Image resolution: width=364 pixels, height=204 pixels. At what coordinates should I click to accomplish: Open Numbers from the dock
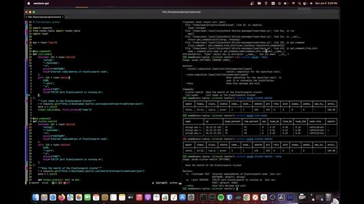pyautogui.click(x=165, y=197)
